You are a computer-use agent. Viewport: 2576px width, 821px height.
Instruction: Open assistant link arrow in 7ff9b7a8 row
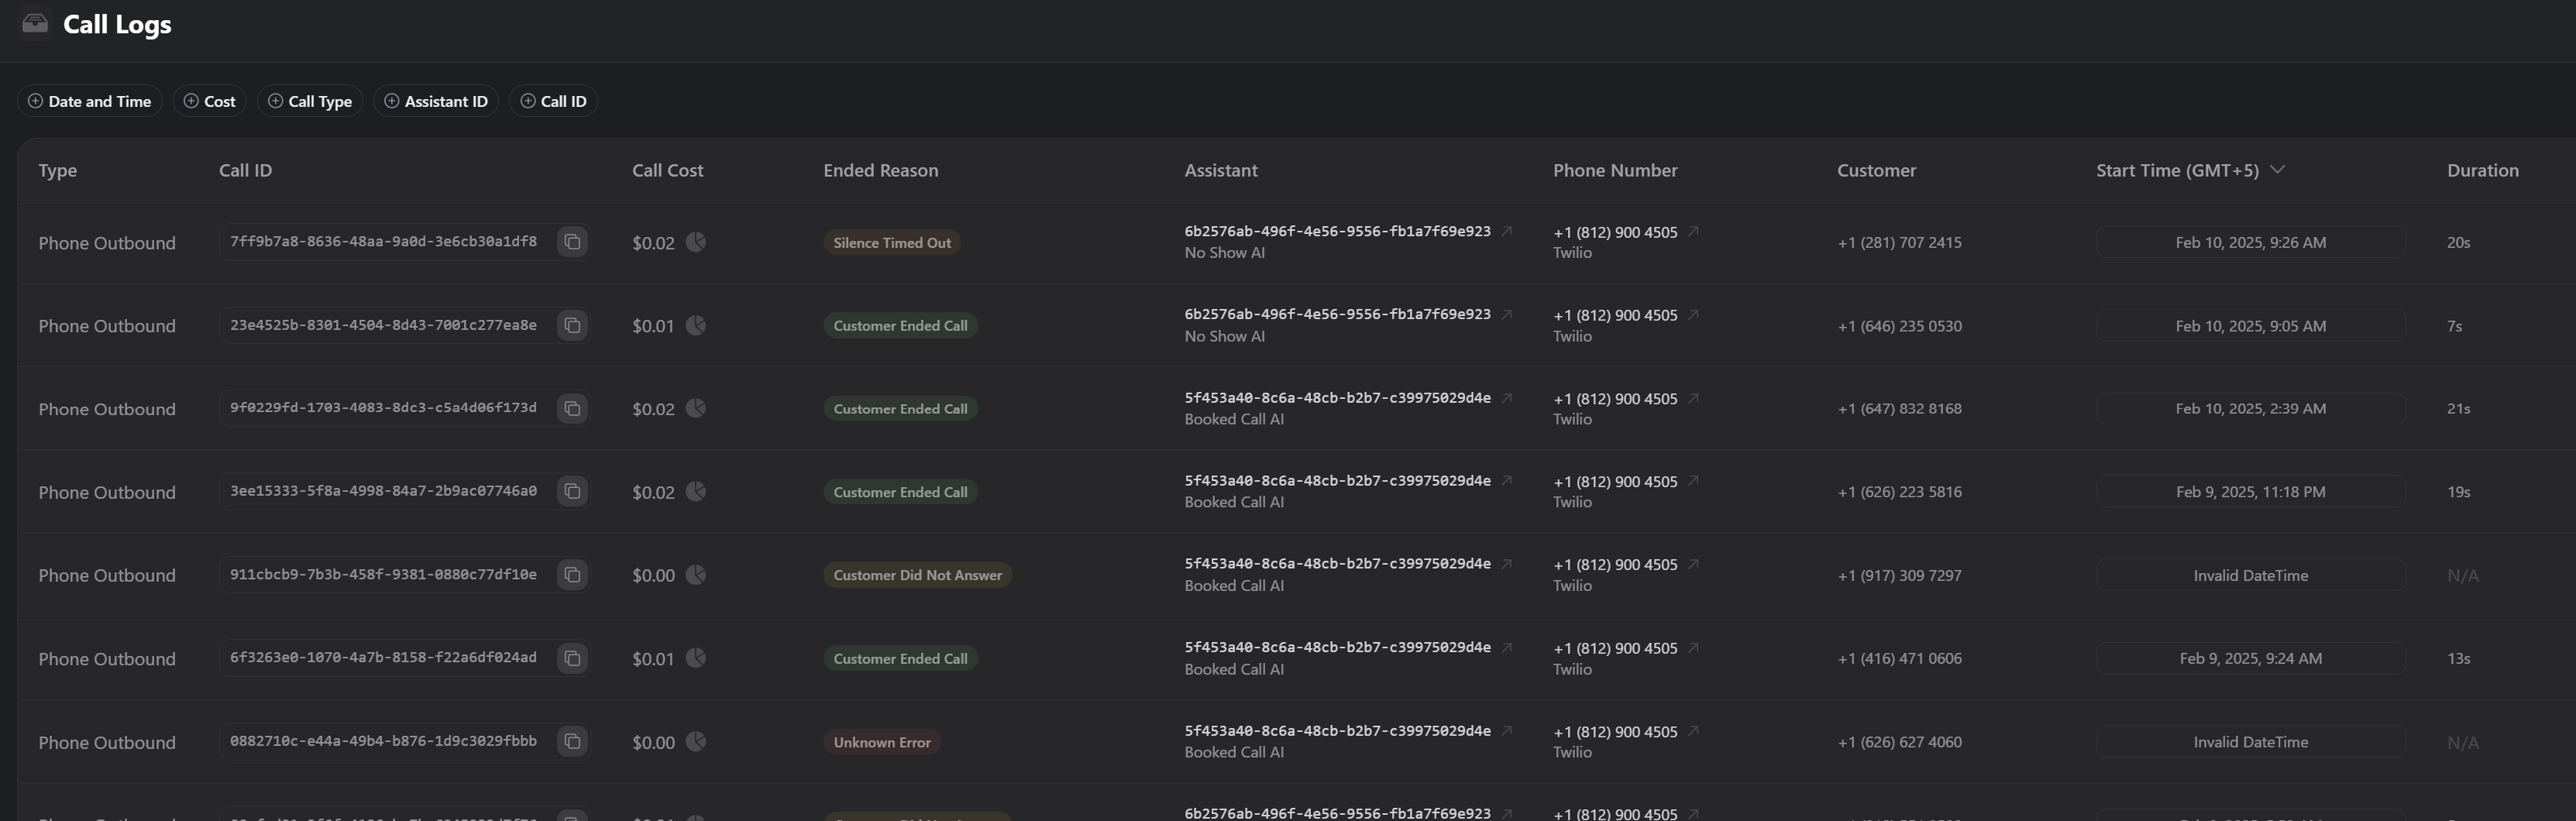click(x=1507, y=231)
